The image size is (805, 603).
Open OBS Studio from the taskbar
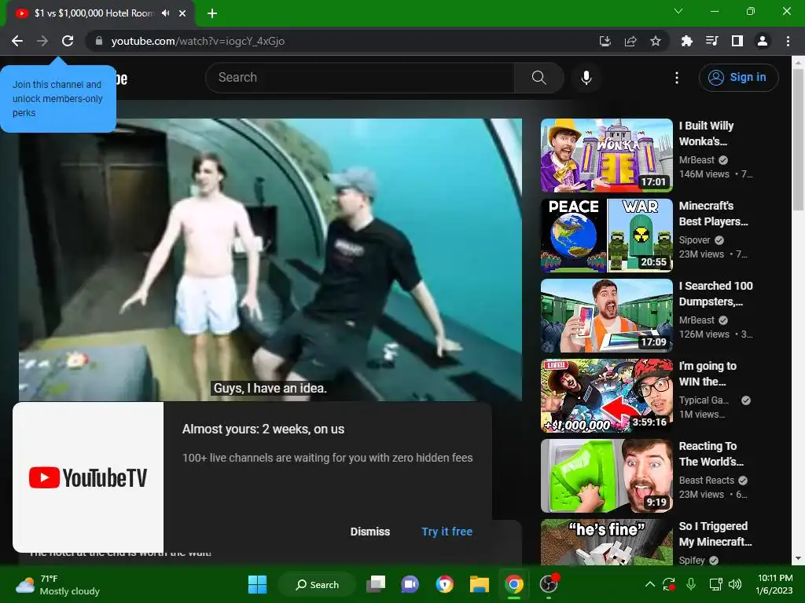pos(549,584)
